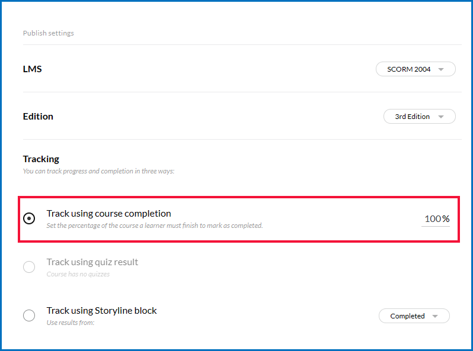Expand the 3rd Edition dropdown
This screenshot has height=351, width=473.
[419, 117]
